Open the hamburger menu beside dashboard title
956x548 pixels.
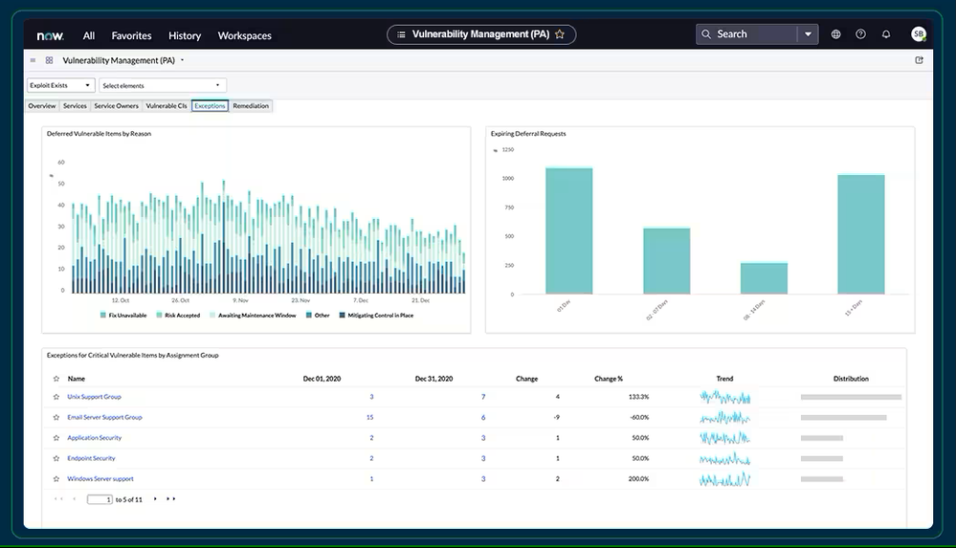click(x=33, y=60)
